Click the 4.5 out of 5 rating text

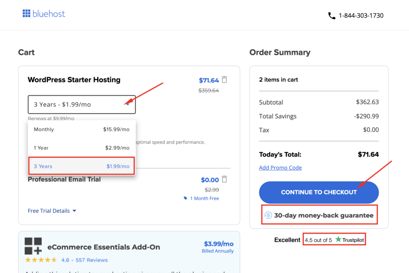[x=318, y=240]
